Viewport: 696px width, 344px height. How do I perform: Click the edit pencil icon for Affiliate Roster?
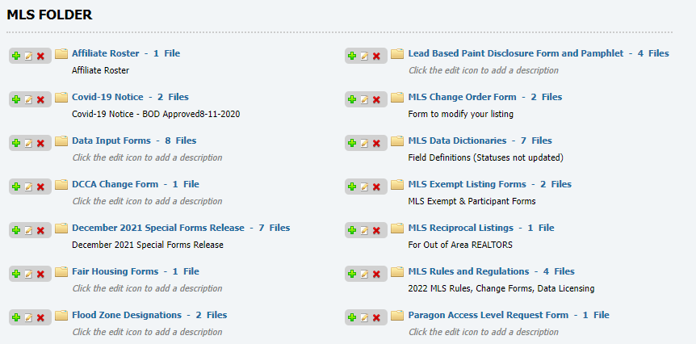(x=28, y=56)
